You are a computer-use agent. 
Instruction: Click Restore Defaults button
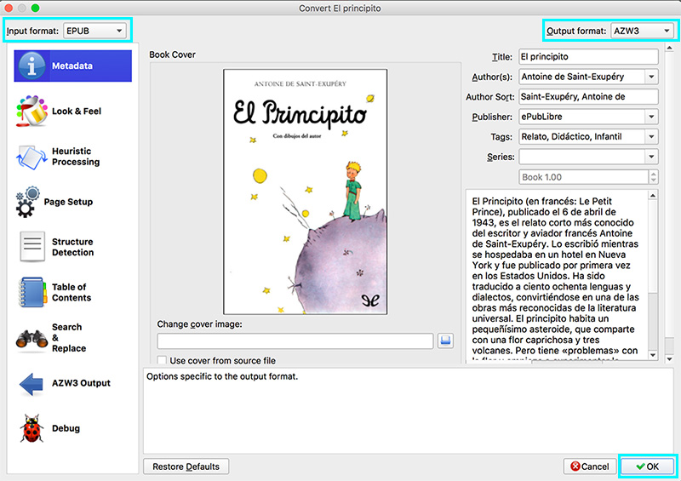coord(186,467)
